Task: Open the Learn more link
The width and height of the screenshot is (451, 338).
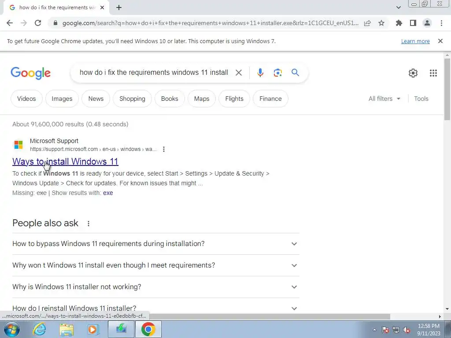Action: (x=415, y=41)
